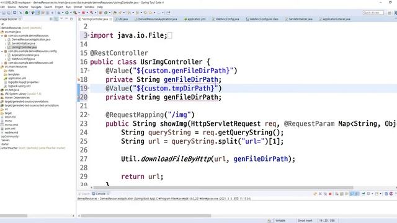Click the red Terminate icon in Console
Image resolution: width=397 pixels, height=223 pixels.
[x=330, y=194]
